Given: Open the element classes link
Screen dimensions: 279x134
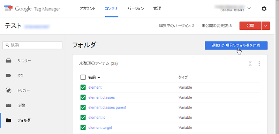Looking at the screenshot, I should coord(101,97).
